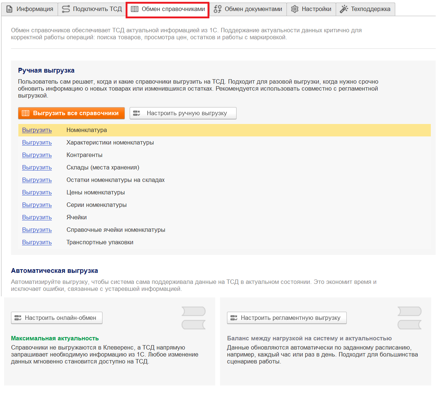Click Выгрузить link for Цены номенклатуры
The image size is (436, 395).
click(x=37, y=193)
